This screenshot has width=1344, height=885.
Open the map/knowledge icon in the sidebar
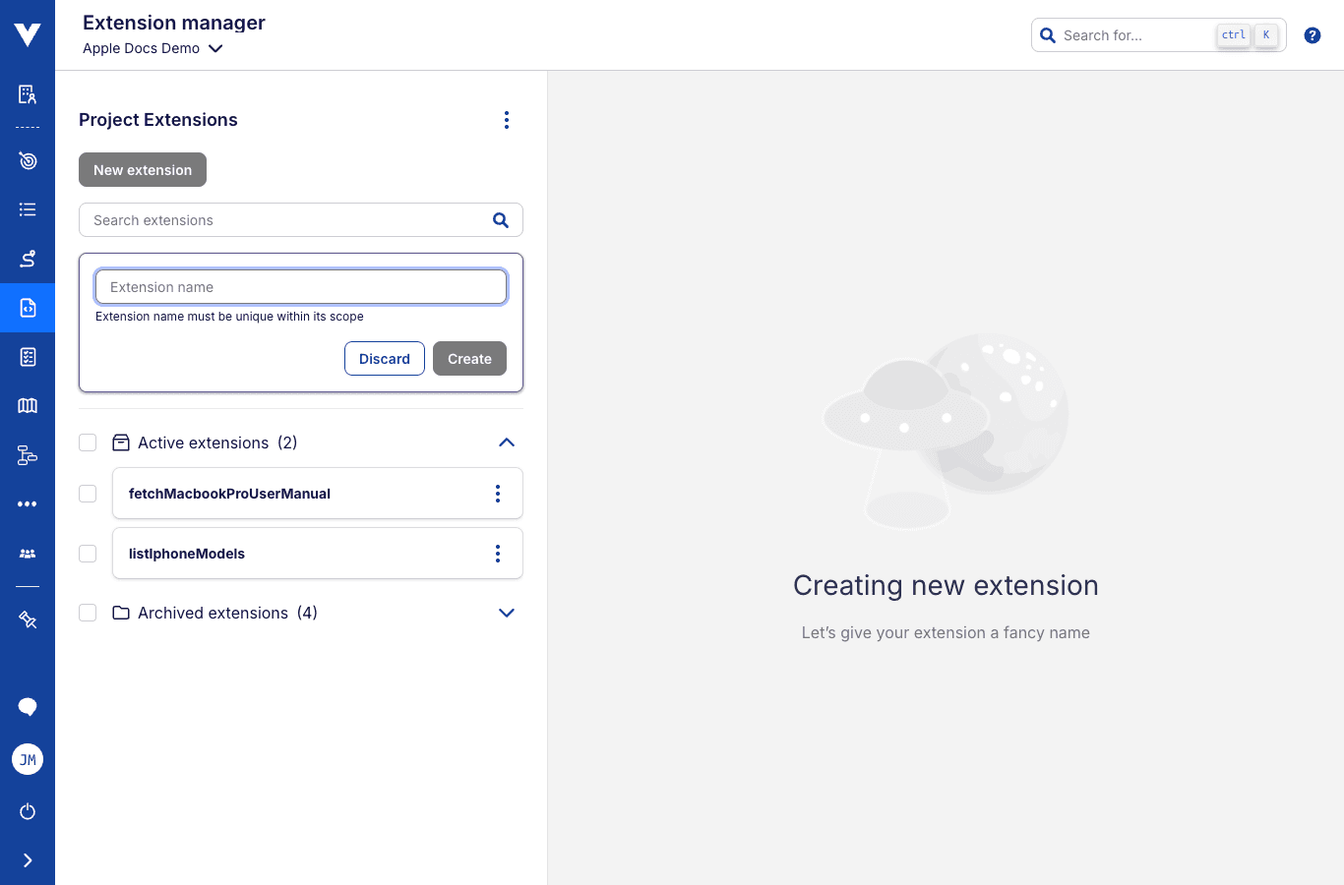point(27,405)
